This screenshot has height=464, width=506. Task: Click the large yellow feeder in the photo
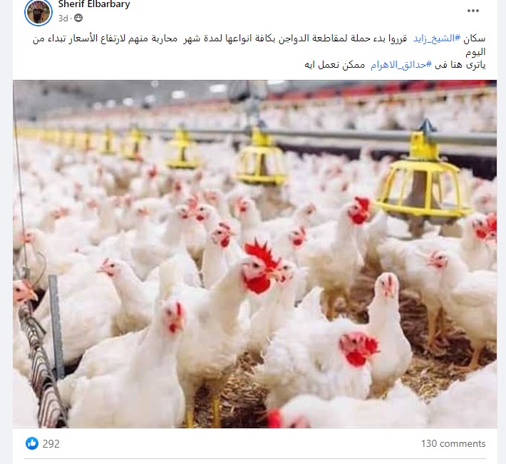click(x=423, y=182)
